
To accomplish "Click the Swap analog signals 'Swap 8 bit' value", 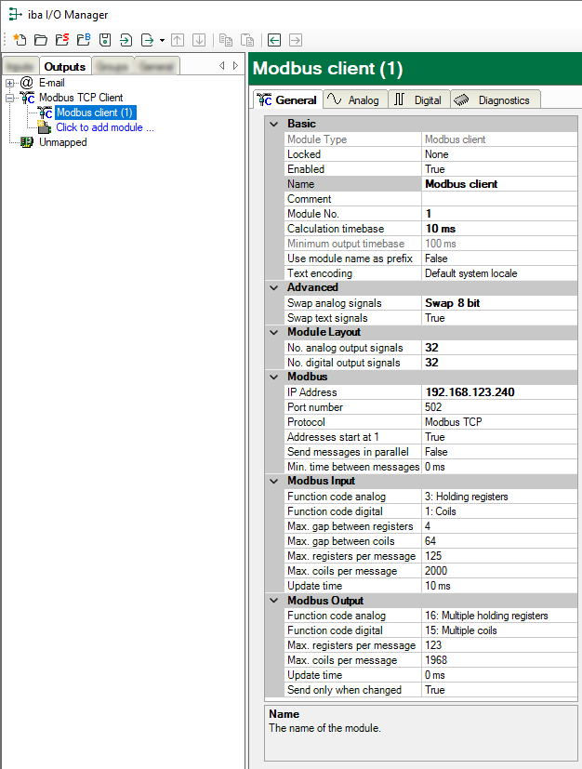I will [x=499, y=303].
